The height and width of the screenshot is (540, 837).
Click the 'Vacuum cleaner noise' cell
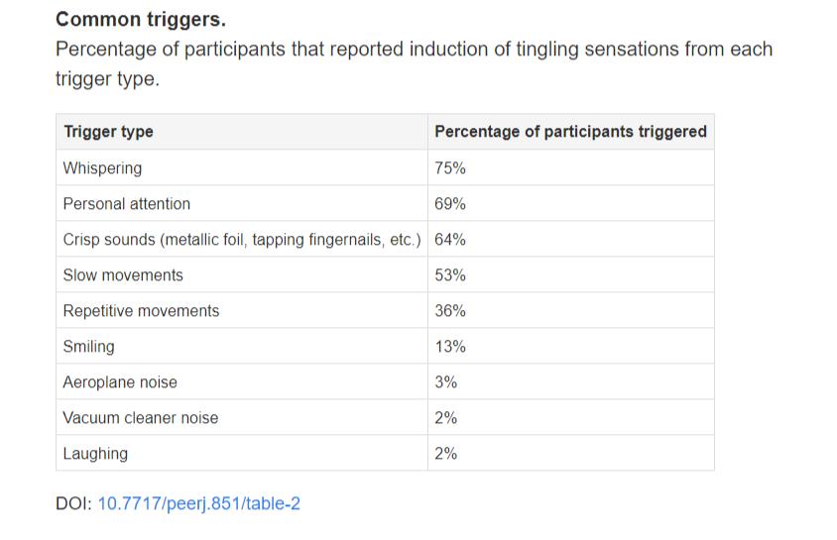(x=140, y=418)
